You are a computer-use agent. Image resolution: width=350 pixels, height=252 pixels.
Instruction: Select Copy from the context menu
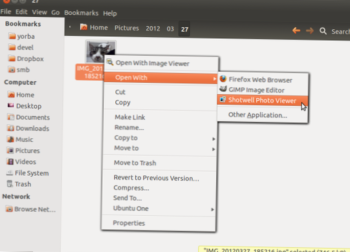click(160, 102)
